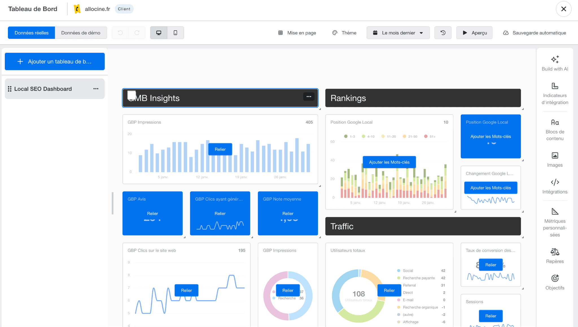This screenshot has width=578, height=327.
Task: Switch to mobile preview view
Action: click(x=176, y=32)
